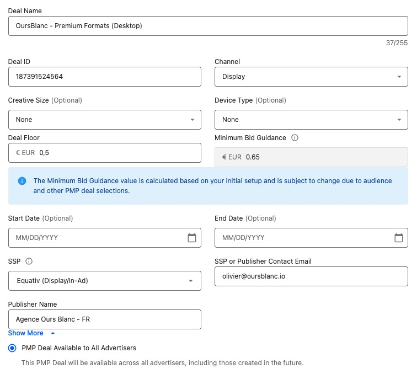
Task: Click the Publisher Name input field
Action: (104, 319)
